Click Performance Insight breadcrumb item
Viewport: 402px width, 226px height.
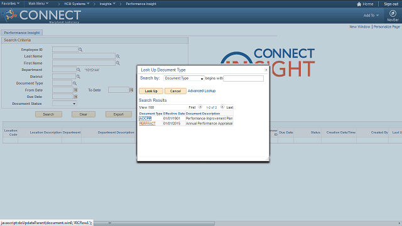141,4
